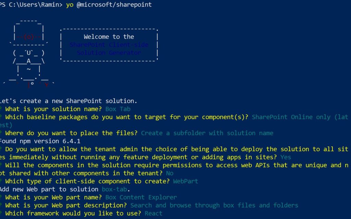Click the 'Yes' tenant deployment answer

pyautogui.click(x=286, y=157)
